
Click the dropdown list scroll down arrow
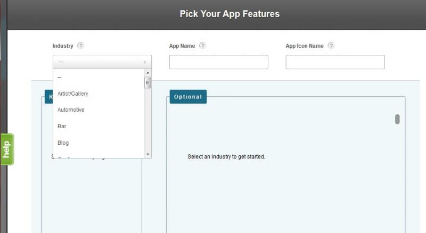[148, 154]
